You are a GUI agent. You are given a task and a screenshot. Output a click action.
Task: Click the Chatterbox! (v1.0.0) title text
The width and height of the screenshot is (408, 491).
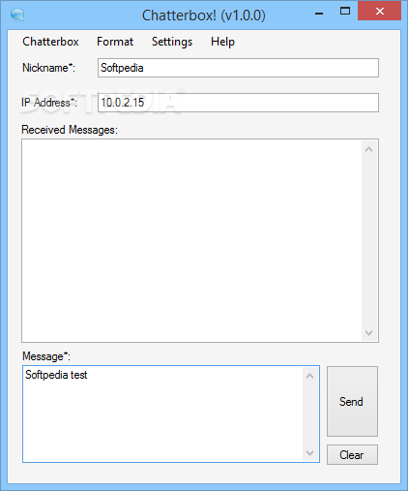[x=204, y=15]
